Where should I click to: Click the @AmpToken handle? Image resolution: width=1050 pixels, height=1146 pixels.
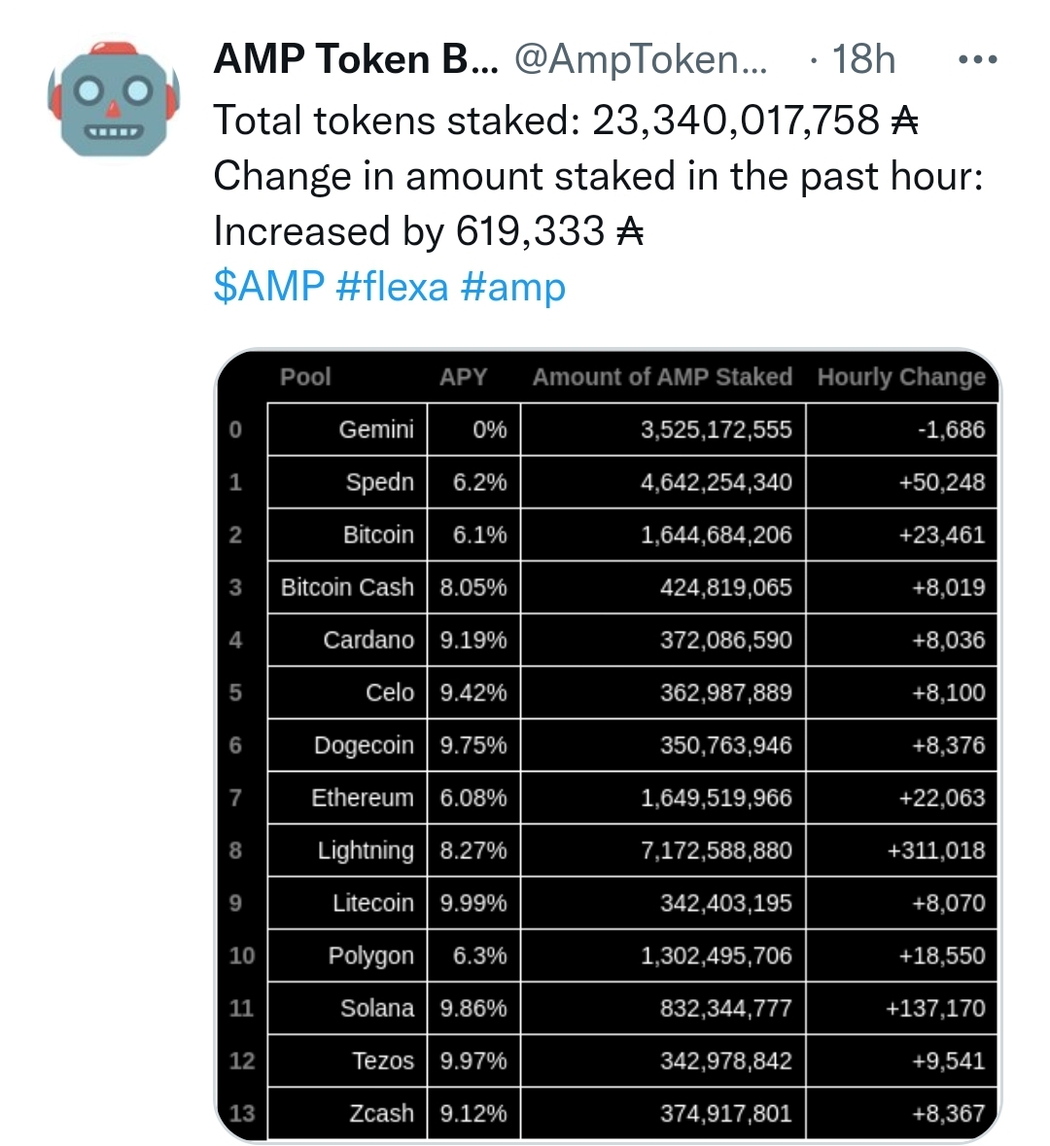(637, 58)
